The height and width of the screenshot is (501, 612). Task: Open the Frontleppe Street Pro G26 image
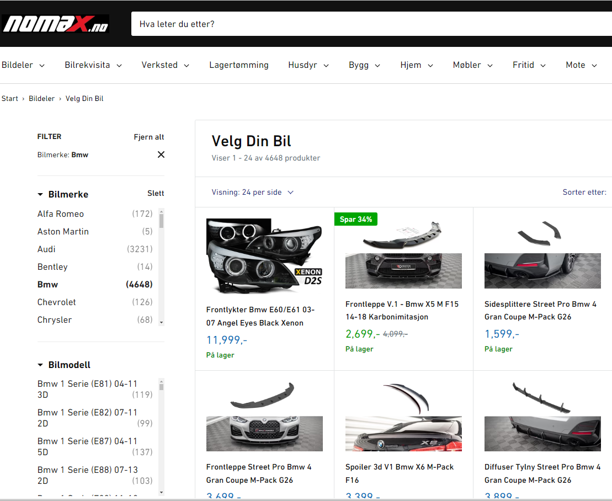pyautogui.click(x=264, y=417)
